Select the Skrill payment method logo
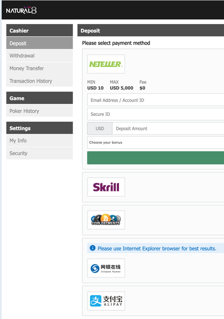 click(x=106, y=187)
